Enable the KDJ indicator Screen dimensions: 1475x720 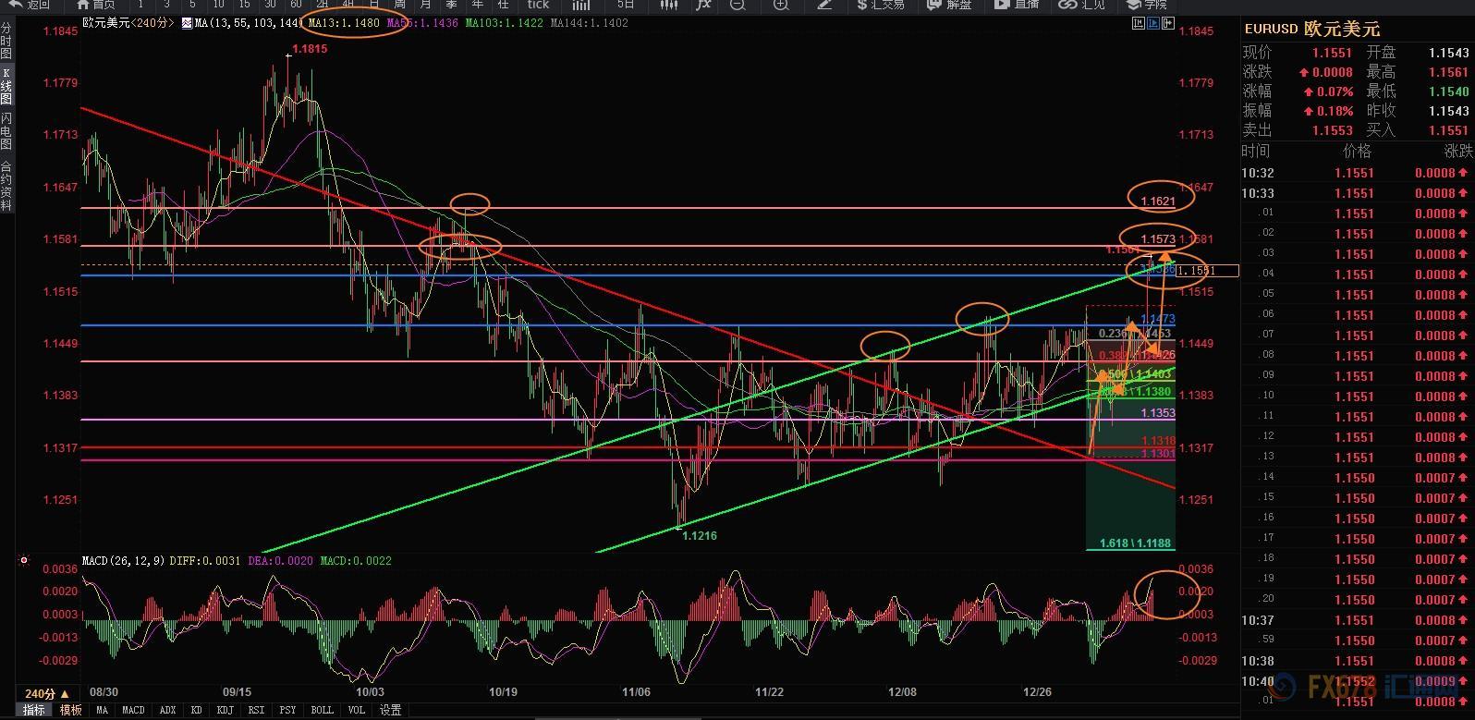coord(225,710)
